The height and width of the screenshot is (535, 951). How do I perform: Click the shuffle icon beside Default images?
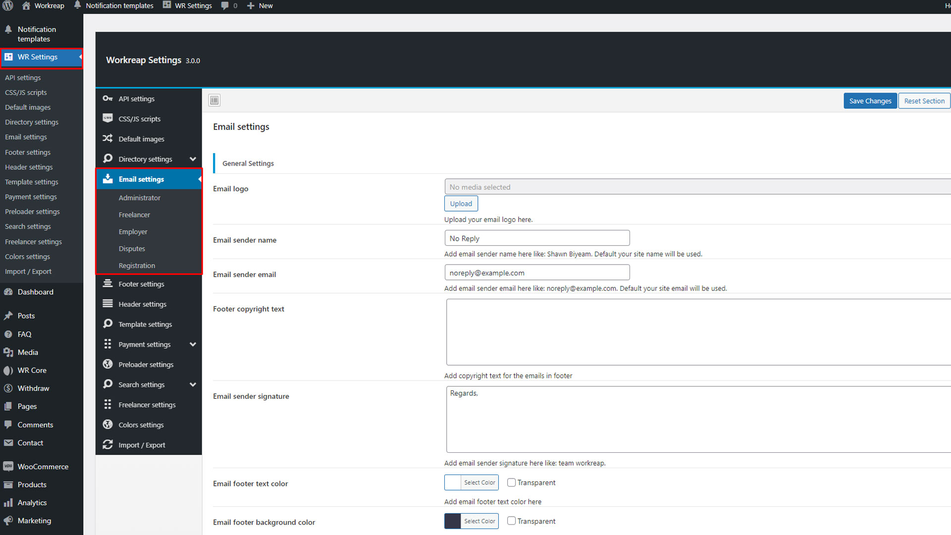[107, 139]
